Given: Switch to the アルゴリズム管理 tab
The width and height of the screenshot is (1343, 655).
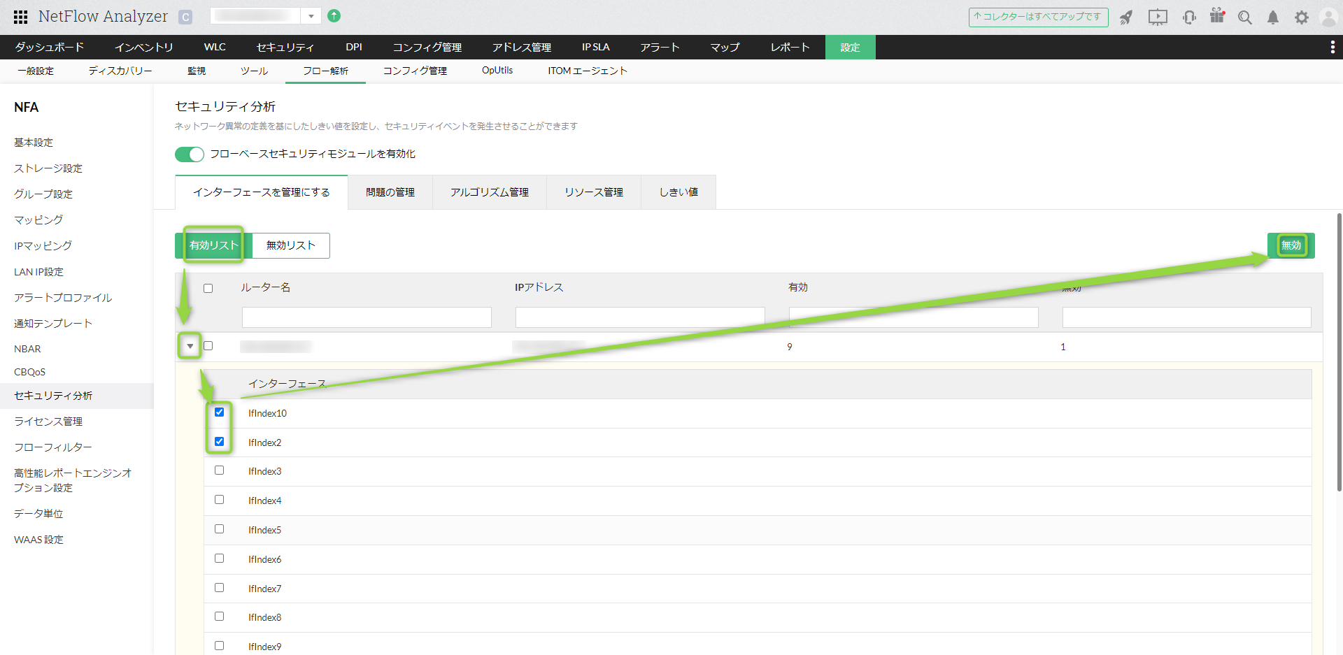Looking at the screenshot, I should click(x=489, y=192).
